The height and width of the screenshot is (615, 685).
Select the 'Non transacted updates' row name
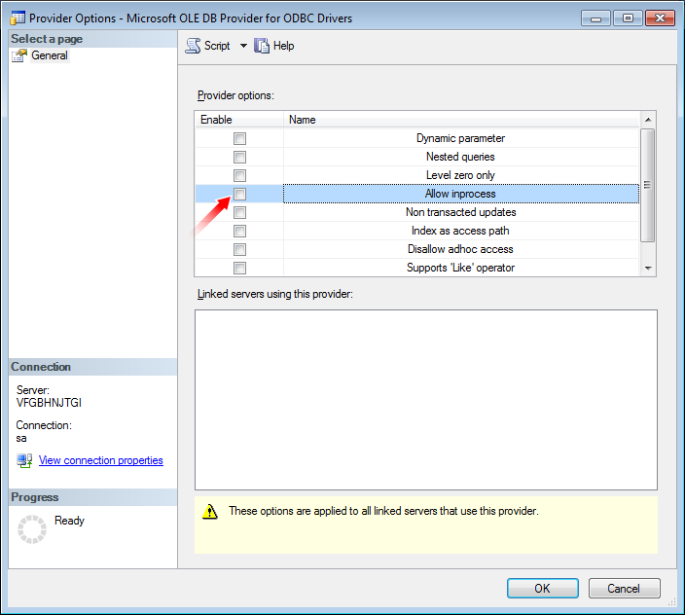(461, 212)
